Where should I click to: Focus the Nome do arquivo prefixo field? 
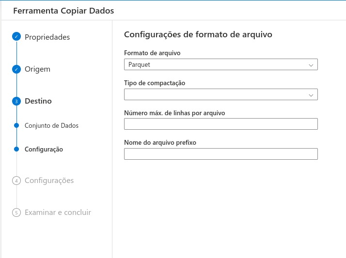(220, 154)
